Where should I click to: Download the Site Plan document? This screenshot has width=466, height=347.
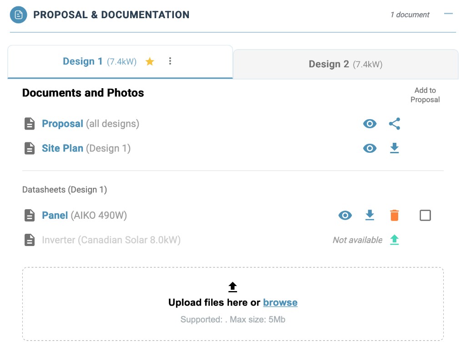tap(395, 148)
